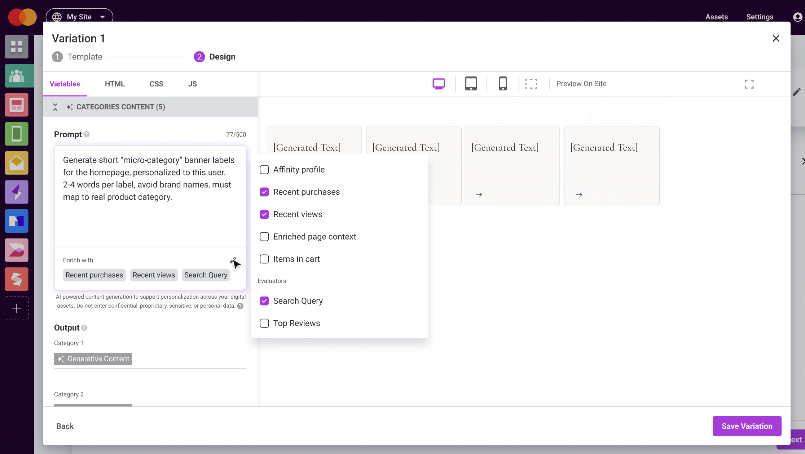
Task: Click the help icon beside Output
Action: (x=84, y=328)
